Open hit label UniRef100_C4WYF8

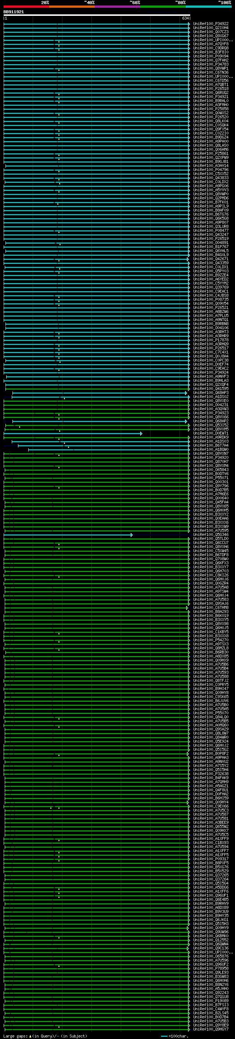click(x=211, y=1009)
